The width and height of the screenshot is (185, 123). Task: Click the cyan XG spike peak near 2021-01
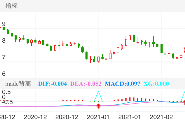98,91
